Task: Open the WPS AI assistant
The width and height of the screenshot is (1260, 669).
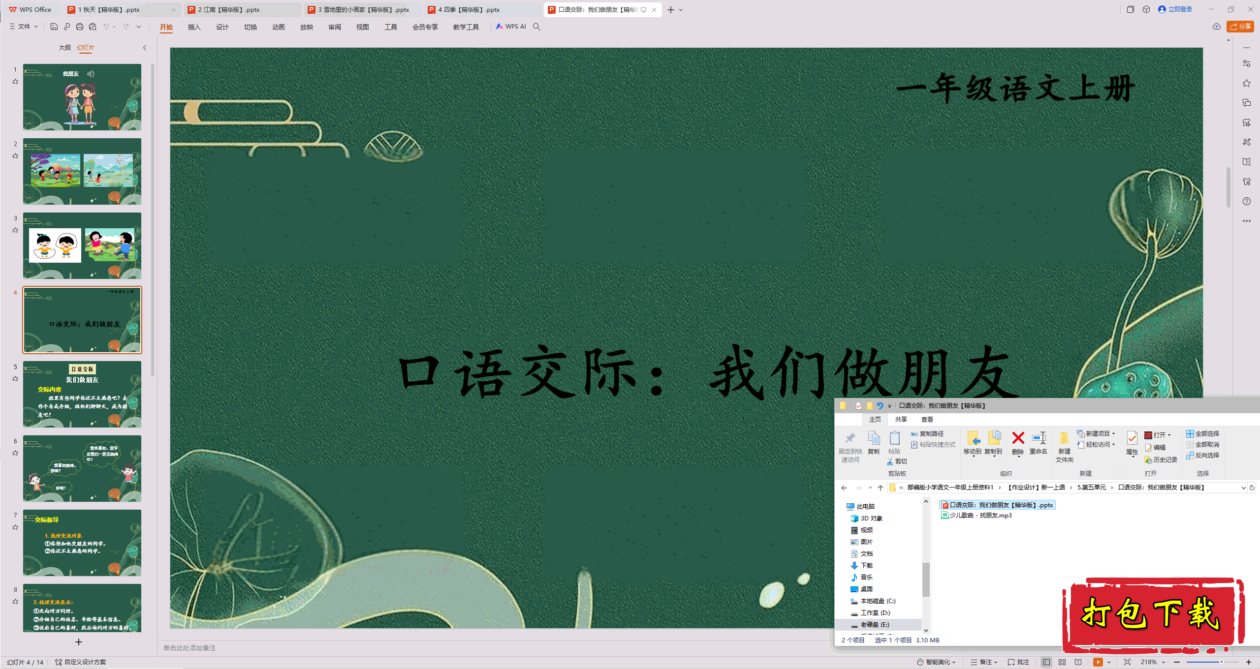Action: (511, 27)
